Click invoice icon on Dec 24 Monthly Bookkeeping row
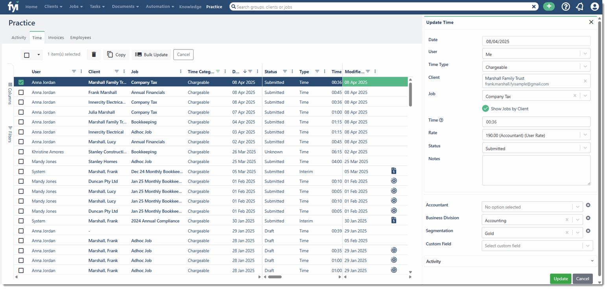The width and height of the screenshot is (607, 289). tap(394, 171)
